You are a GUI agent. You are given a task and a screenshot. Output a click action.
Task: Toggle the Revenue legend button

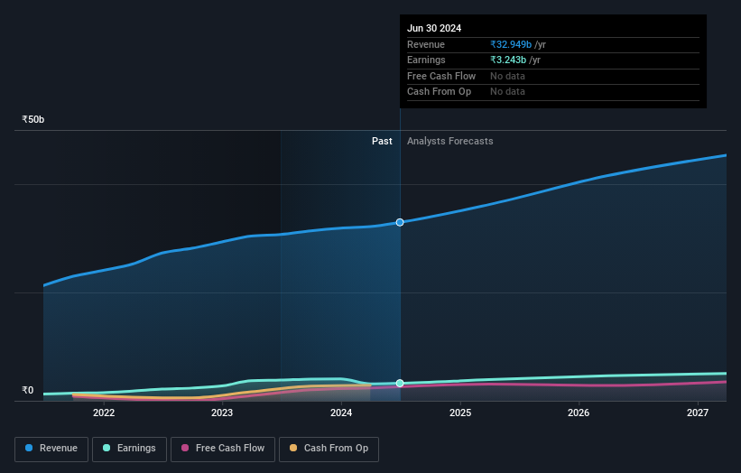pyautogui.click(x=51, y=449)
